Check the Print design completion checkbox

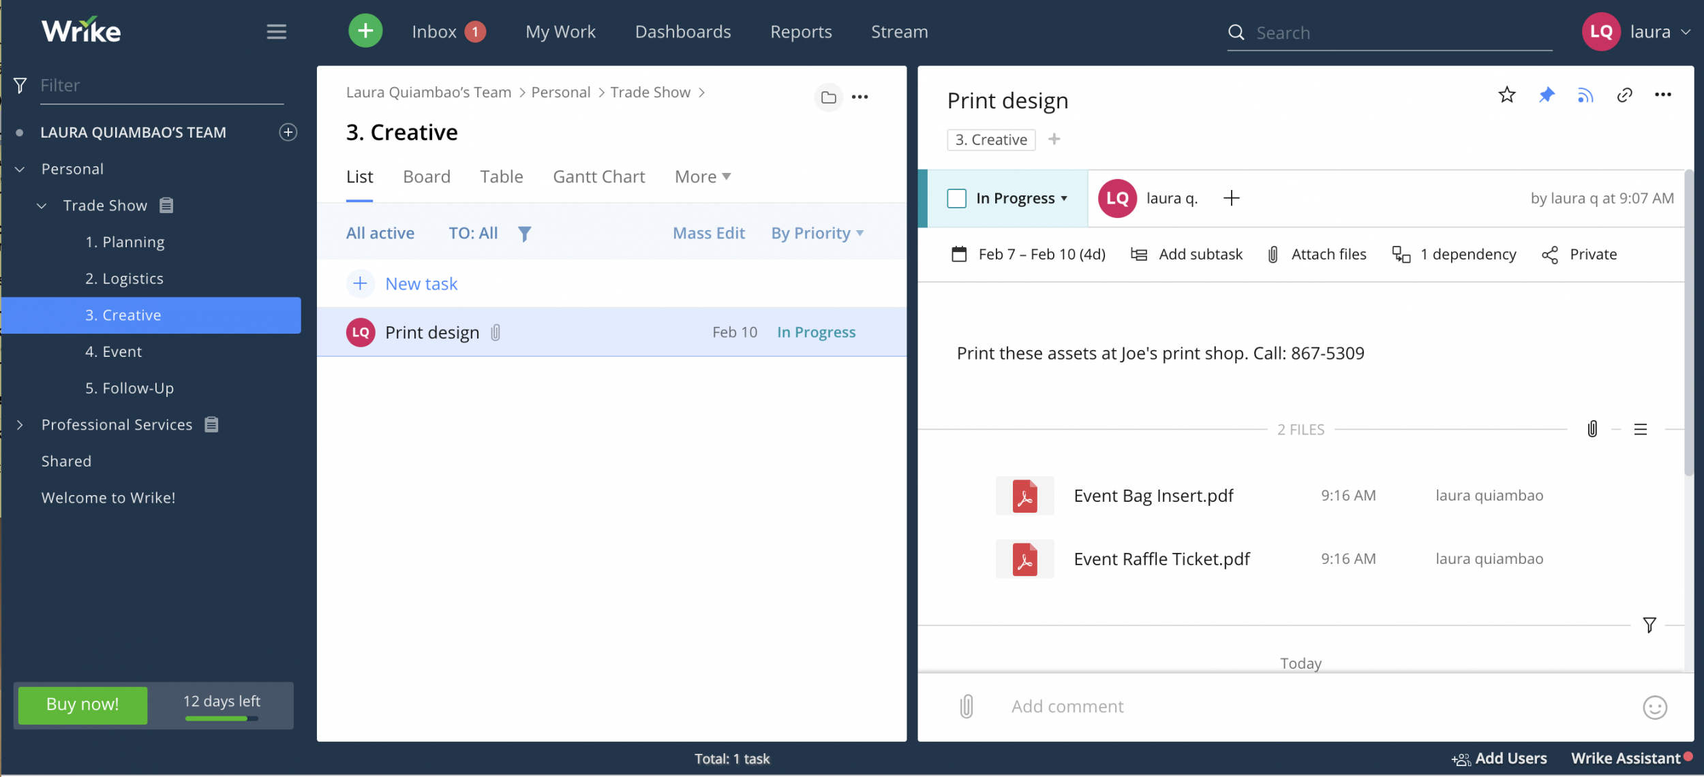pos(956,198)
